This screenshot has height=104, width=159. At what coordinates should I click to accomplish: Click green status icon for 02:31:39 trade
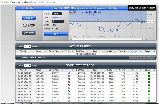click(x=149, y=91)
